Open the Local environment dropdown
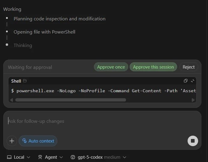The width and height of the screenshot is (208, 162). click(x=19, y=157)
